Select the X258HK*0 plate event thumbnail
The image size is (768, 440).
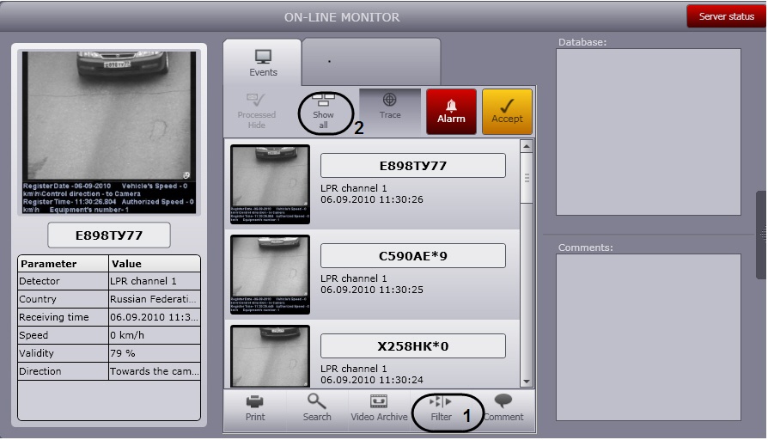point(270,357)
